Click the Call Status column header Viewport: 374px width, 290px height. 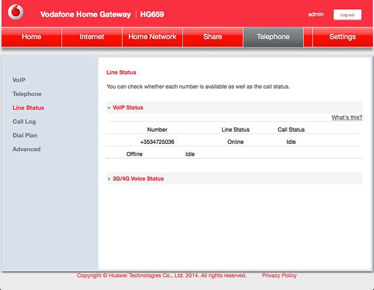pos(291,130)
